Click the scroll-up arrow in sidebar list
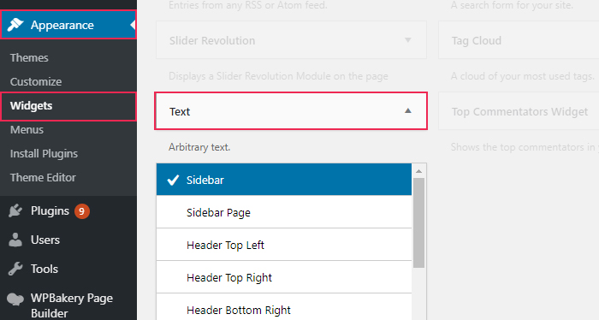The image size is (599, 320). (x=418, y=171)
